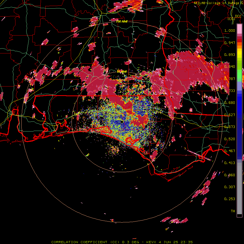
Task: Click the 0.307 legend value
Action: pyautogui.click(x=230, y=187)
